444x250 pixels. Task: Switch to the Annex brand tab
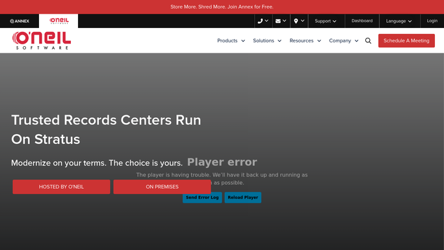[x=20, y=21]
